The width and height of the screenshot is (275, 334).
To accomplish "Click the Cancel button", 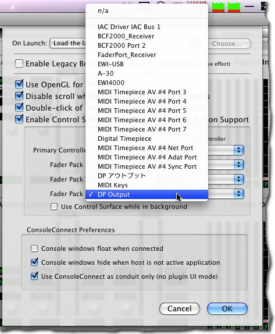I will point(180,308).
